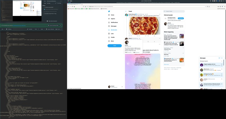Close the Chef BoyarTweets tab
This screenshot has height=119, width=226.
point(80,4)
